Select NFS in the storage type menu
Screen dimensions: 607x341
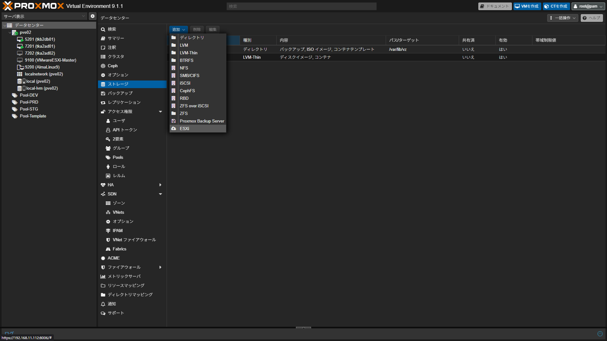(x=184, y=68)
